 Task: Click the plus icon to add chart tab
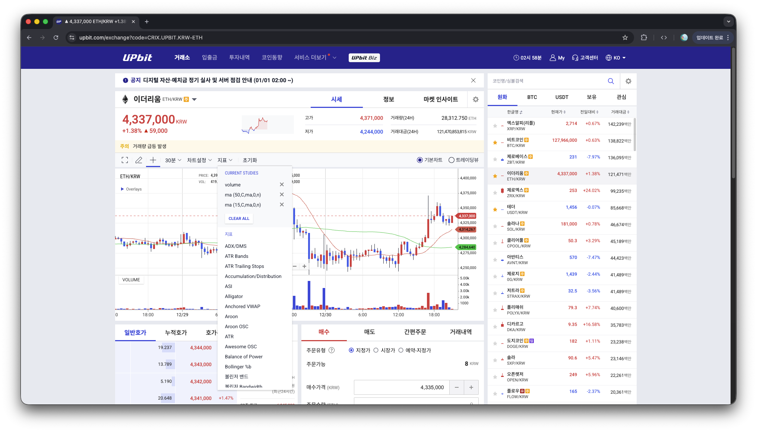click(x=152, y=160)
